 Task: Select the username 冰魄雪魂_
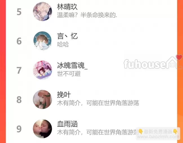[72, 65]
